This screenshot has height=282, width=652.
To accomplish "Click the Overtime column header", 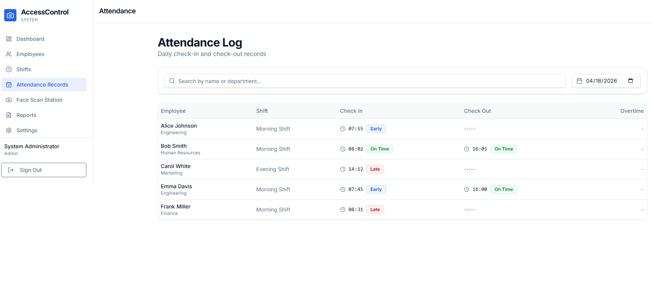I will [632, 111].
